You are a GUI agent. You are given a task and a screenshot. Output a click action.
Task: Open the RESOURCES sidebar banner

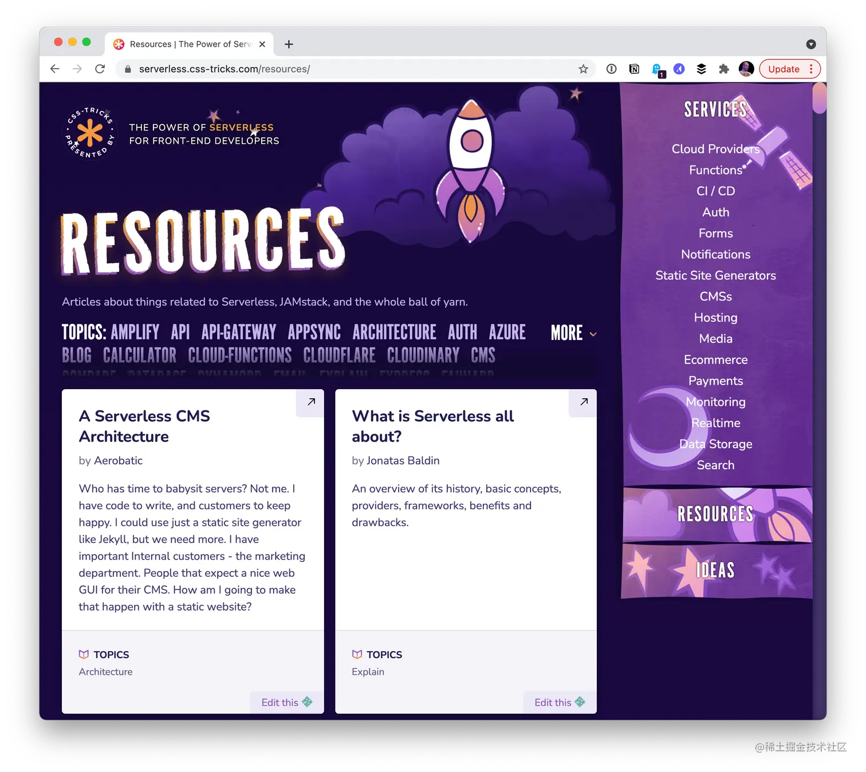click(717, 514)
